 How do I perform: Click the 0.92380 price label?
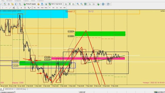tap(47, 57)
